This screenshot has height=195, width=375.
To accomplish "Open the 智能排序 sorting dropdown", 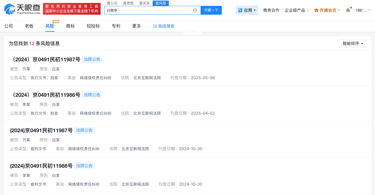I will click(x=352, y=43).
